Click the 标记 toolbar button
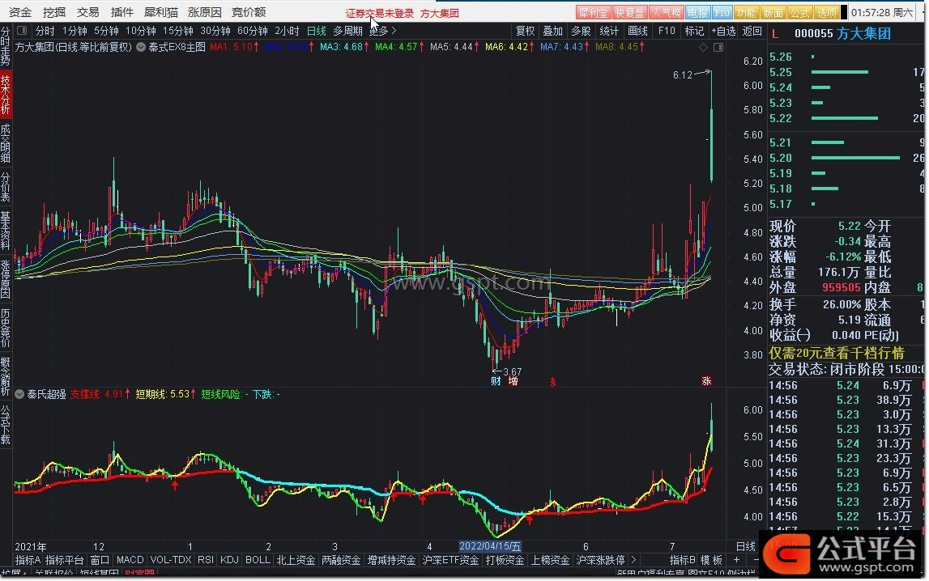The height and width of the screenshot is (581, 929). point(694,31)
